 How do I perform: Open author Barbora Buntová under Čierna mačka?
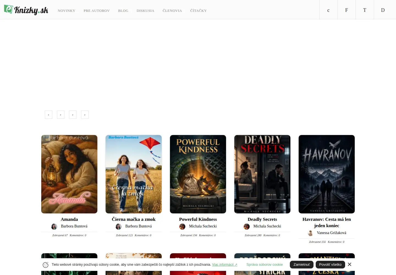point(139,226)
